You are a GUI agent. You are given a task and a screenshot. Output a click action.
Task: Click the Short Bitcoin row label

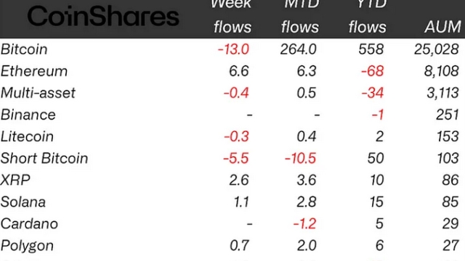pos(44,158)
